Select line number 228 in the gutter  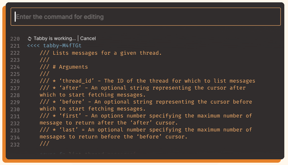(x=15, y=95)
